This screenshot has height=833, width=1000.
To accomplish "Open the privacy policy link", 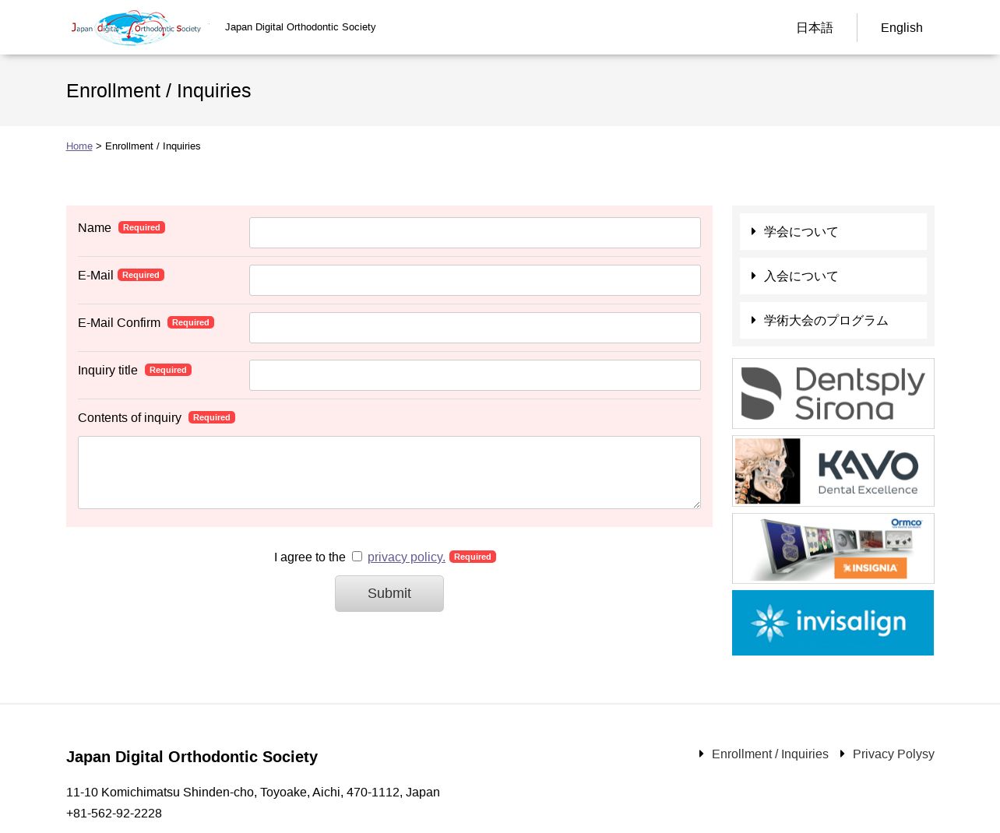I will (407, 557).
